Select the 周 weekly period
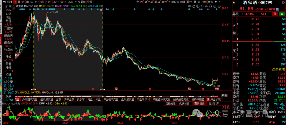The height and width of the screenshot is (125, 286). [19, 2]
